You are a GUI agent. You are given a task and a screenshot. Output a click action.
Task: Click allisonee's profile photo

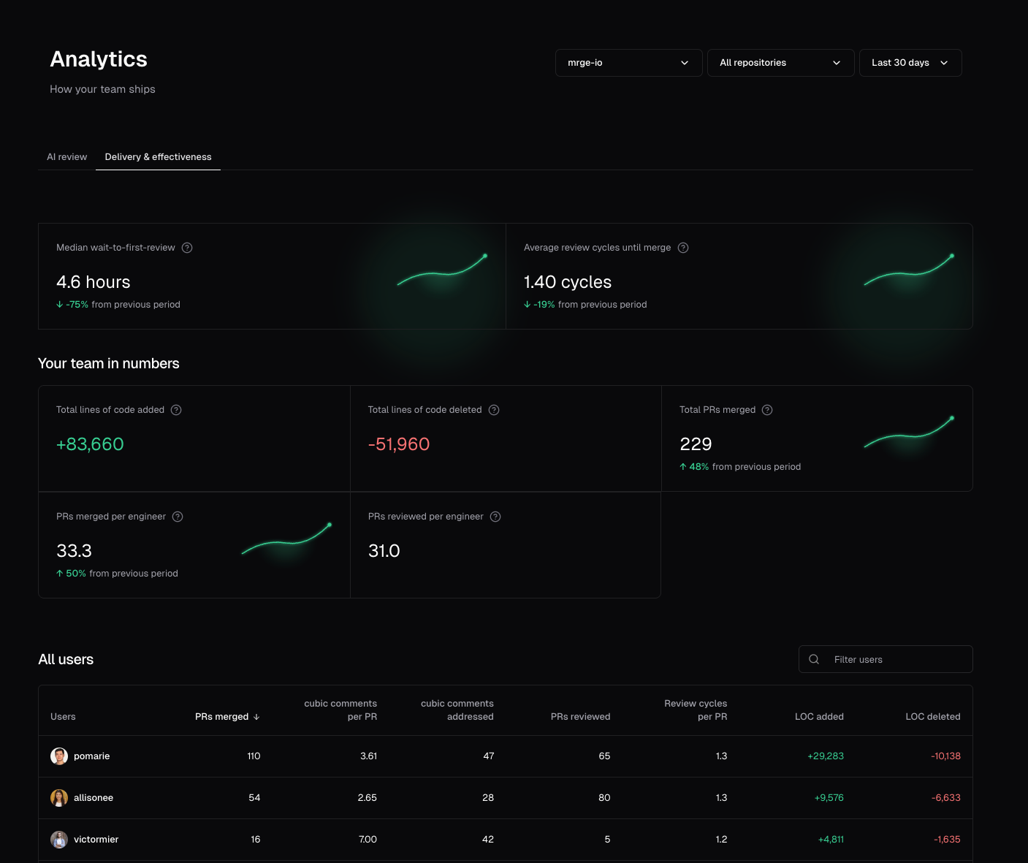[59, 798]
